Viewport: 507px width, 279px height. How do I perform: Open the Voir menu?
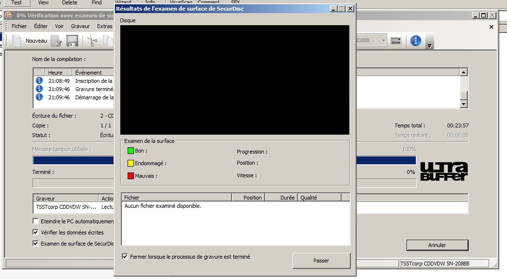point(59,26)
